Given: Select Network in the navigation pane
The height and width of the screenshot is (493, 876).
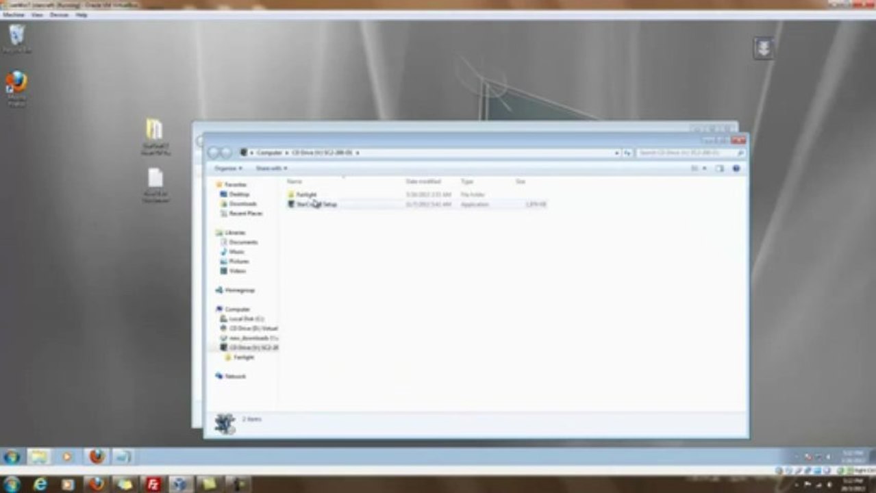Looking at the screenshot, I should pos(231,377).
